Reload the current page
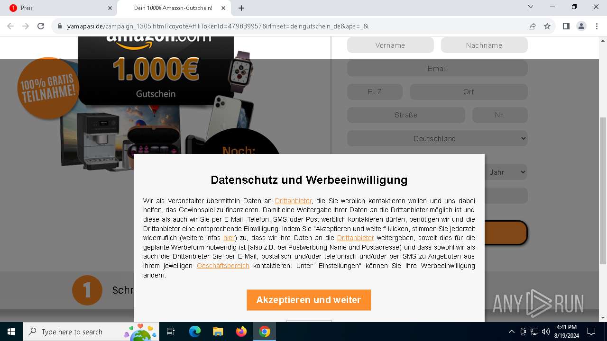Viewport: 607px width, 341px height. [x=41, y=26]
